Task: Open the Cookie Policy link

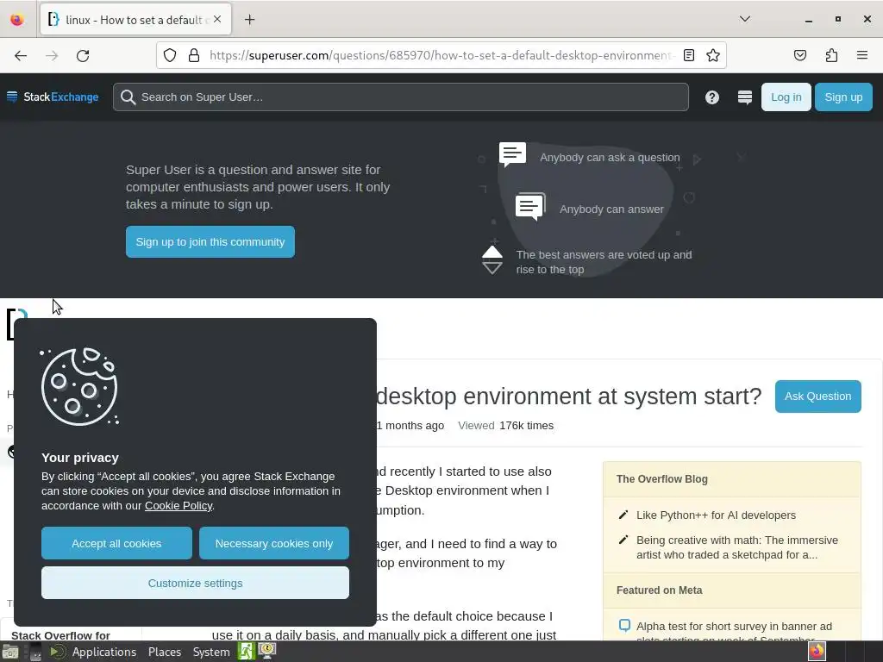Action: tap(178, 505)
